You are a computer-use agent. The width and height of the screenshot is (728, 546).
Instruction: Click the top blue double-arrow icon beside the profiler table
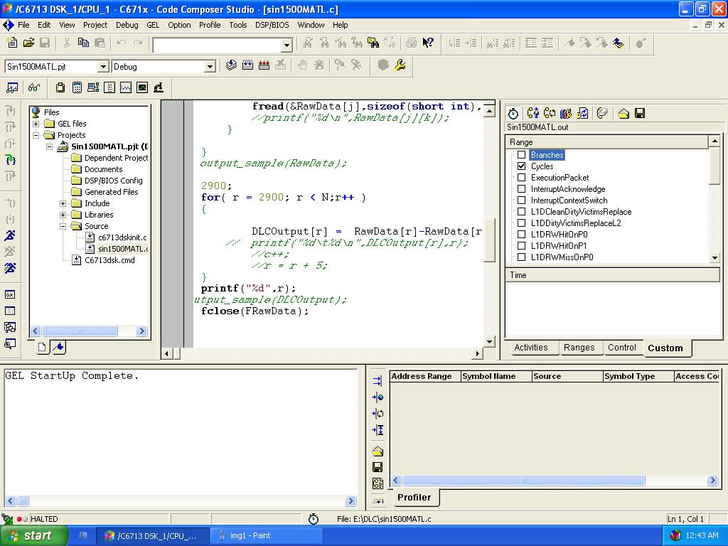click(378, 381)
